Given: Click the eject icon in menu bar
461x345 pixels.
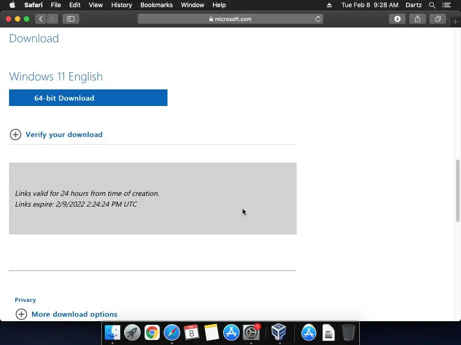Looking at the screenshot, I should click(329, 5).
